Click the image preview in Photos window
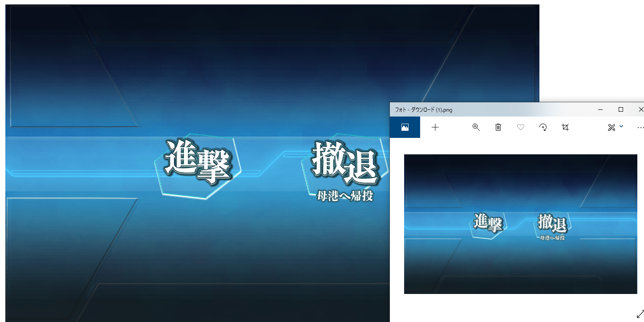Image resolution: width=644 pixels, height=322 pixels. click(520, 224)
